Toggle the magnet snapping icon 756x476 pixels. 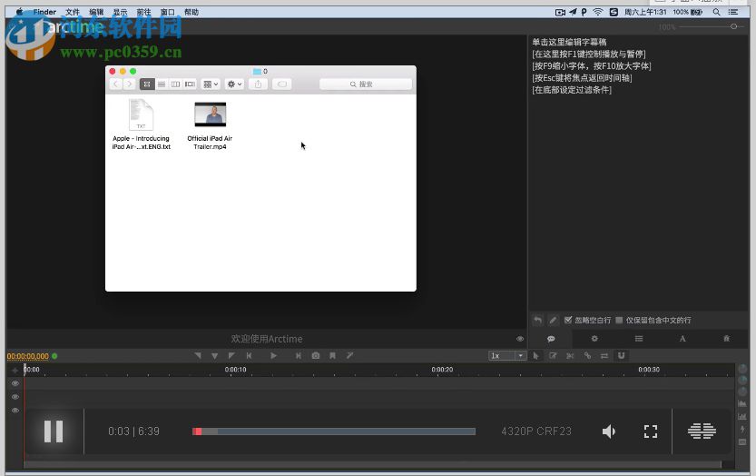point(622,356)
